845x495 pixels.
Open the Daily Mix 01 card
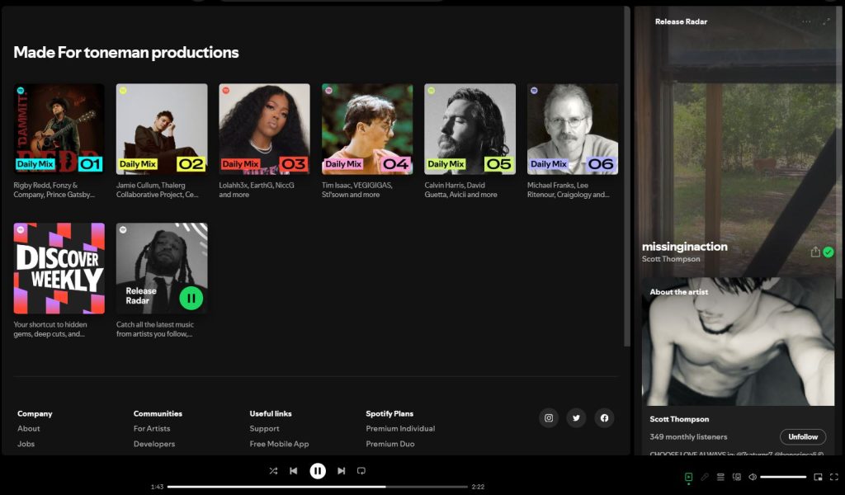point(59,130)
